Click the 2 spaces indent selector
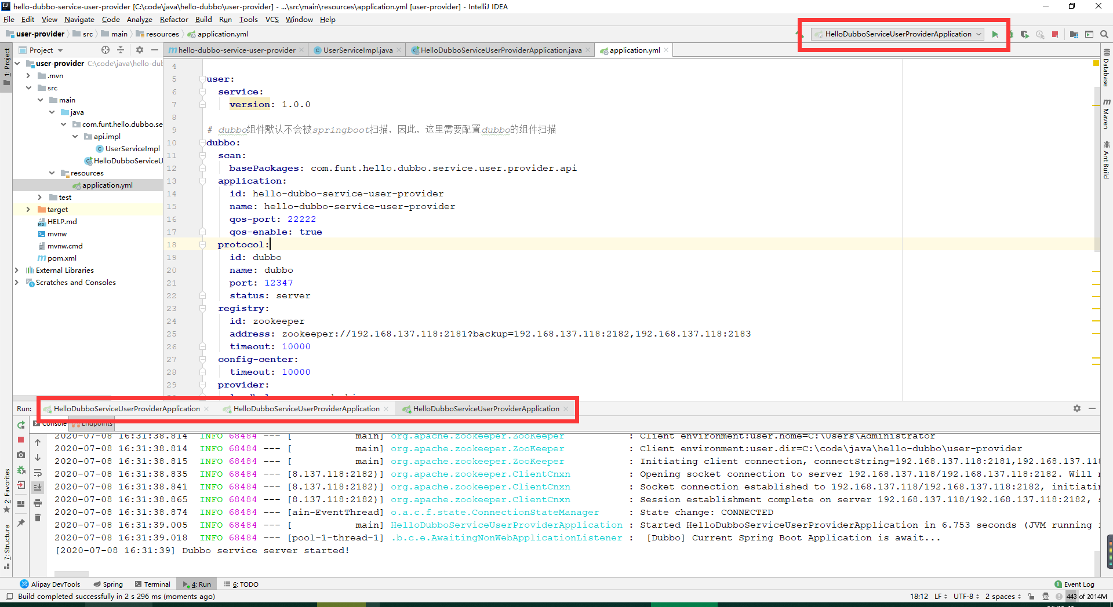Viewport: 1113px width, 607px height. [1003, 597]
